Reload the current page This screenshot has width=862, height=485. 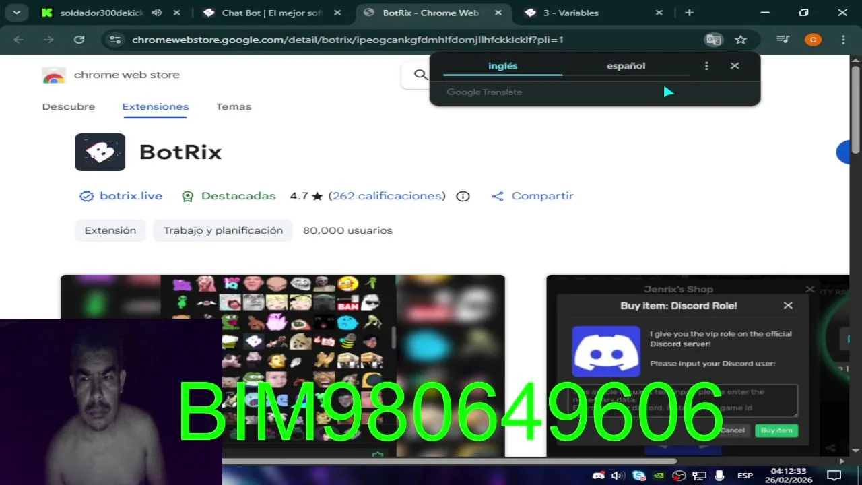click(x=79, y=40)
